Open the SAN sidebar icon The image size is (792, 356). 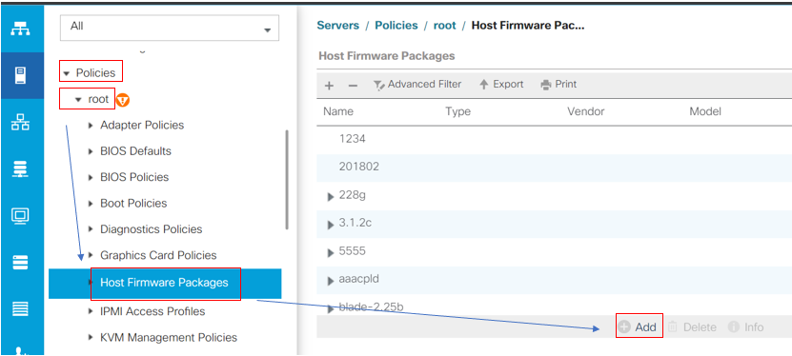tap(20, 168)
